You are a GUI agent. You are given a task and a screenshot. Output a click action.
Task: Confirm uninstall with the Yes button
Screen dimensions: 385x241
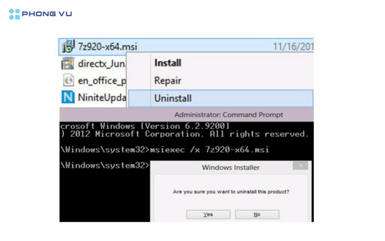pyautogui.click(x=208, y=214)
